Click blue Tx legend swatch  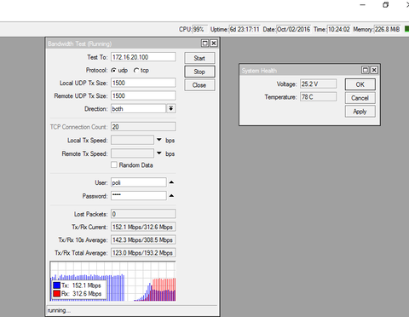pos(57,285)
